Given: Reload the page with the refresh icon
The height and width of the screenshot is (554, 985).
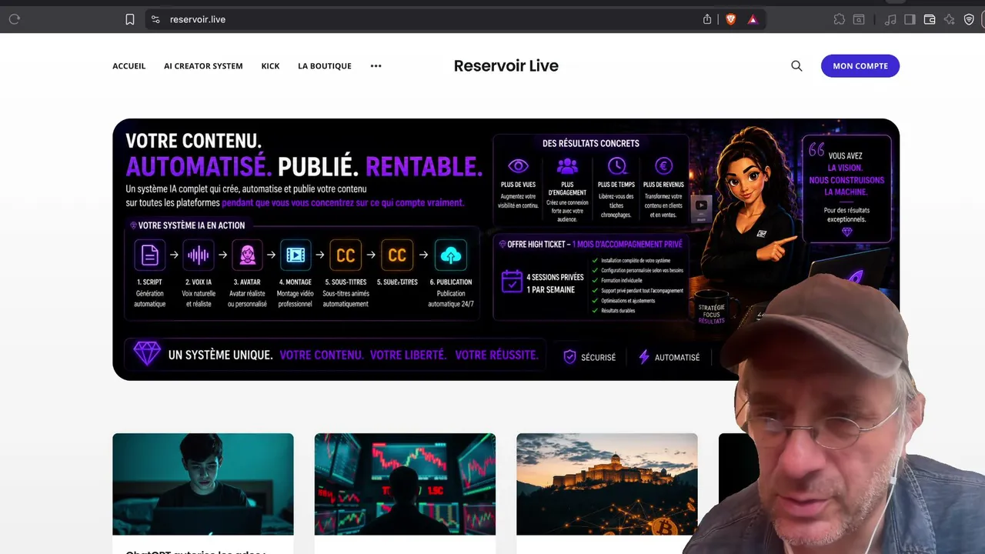Looking at the screenshot, I should [x=14, y=19].
